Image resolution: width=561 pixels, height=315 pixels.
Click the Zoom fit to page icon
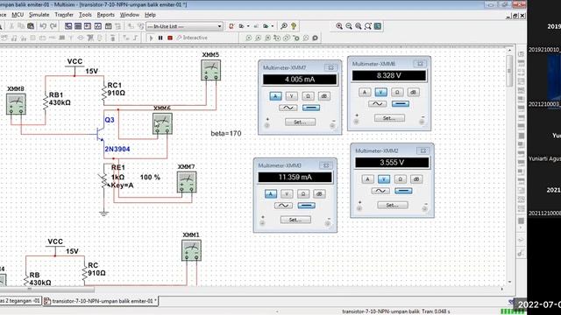click(x=368, y=26)
